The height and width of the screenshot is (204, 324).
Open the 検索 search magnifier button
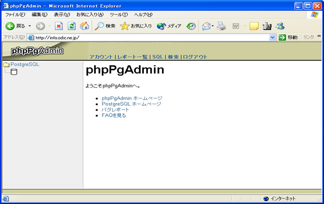coord(105,26)
